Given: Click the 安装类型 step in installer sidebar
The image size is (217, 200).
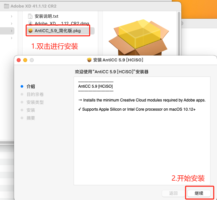Looking at the screenshot, I should point(35,102).
